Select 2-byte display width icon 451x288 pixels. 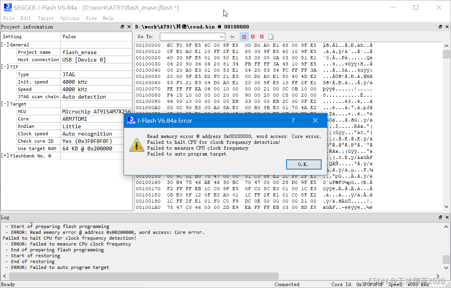[x=253, y=37]
